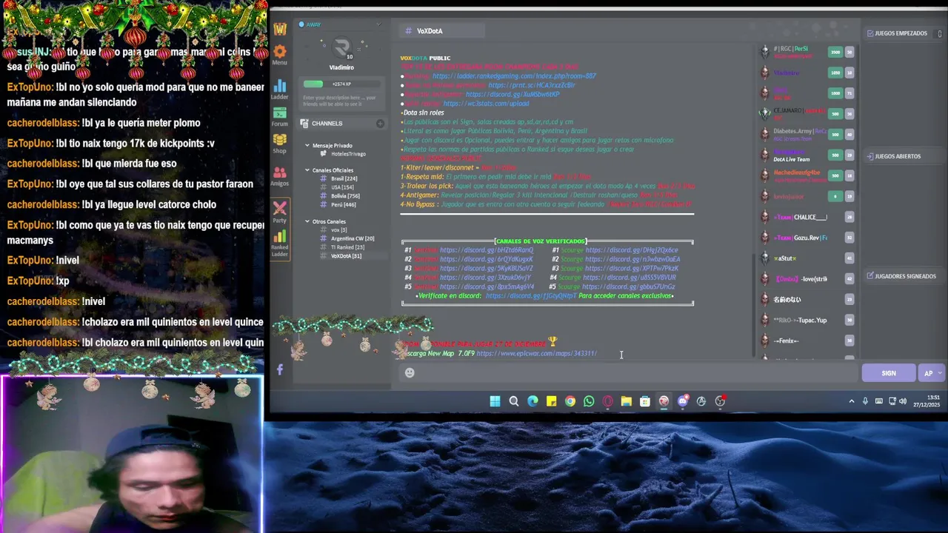Open the Party crossed-swords icon
The image size is (948, 533).
click(279, 208)
